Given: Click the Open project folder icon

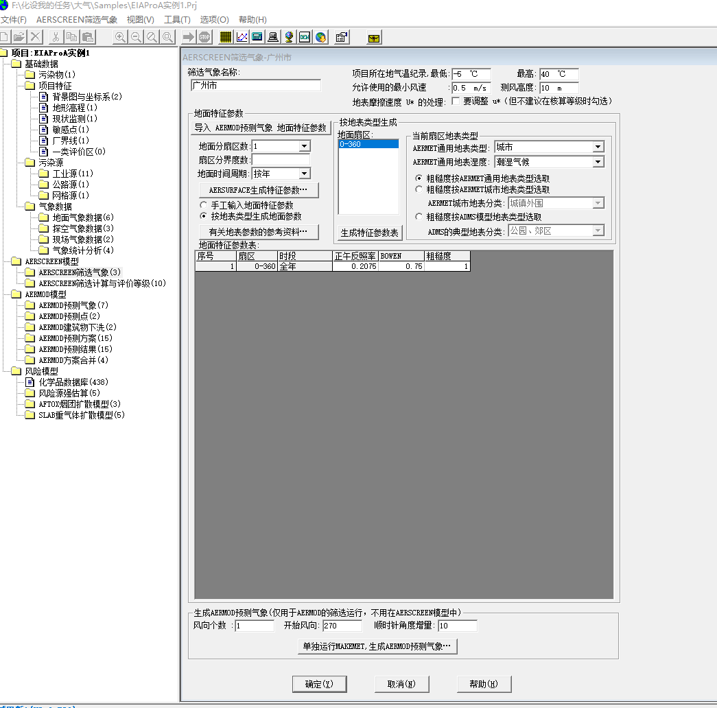Looking at the screenshot, I should coord(19,37).
